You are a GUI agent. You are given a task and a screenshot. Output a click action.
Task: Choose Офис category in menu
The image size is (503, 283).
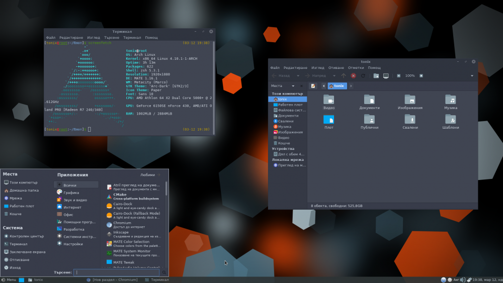(76, 215)
